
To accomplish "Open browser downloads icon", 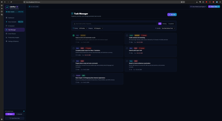I will [197, 2].
